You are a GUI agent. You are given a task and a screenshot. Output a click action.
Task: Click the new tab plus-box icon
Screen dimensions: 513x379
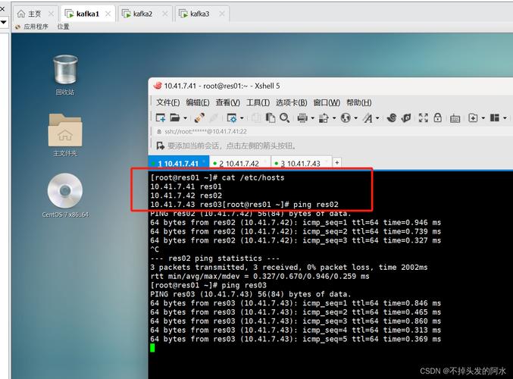coord(473,117)
